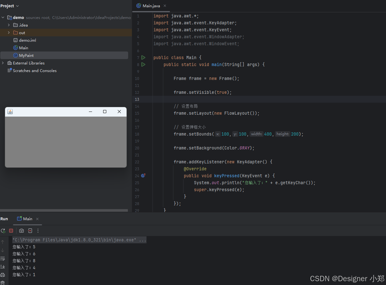Select demo.iml in project tree

tap(28, 40)
